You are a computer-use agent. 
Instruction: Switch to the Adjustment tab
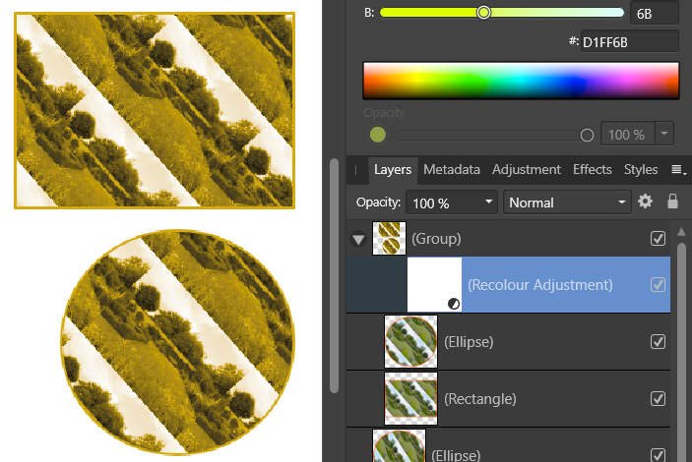[526, 170]
